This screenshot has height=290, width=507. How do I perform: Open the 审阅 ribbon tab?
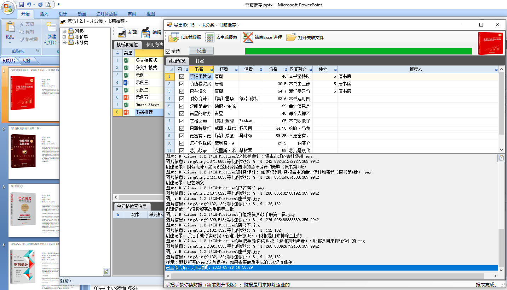pyautogui.click(x=132, y=14)
